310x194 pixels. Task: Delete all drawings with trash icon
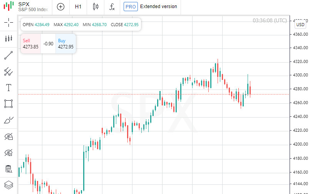point(8,169)
